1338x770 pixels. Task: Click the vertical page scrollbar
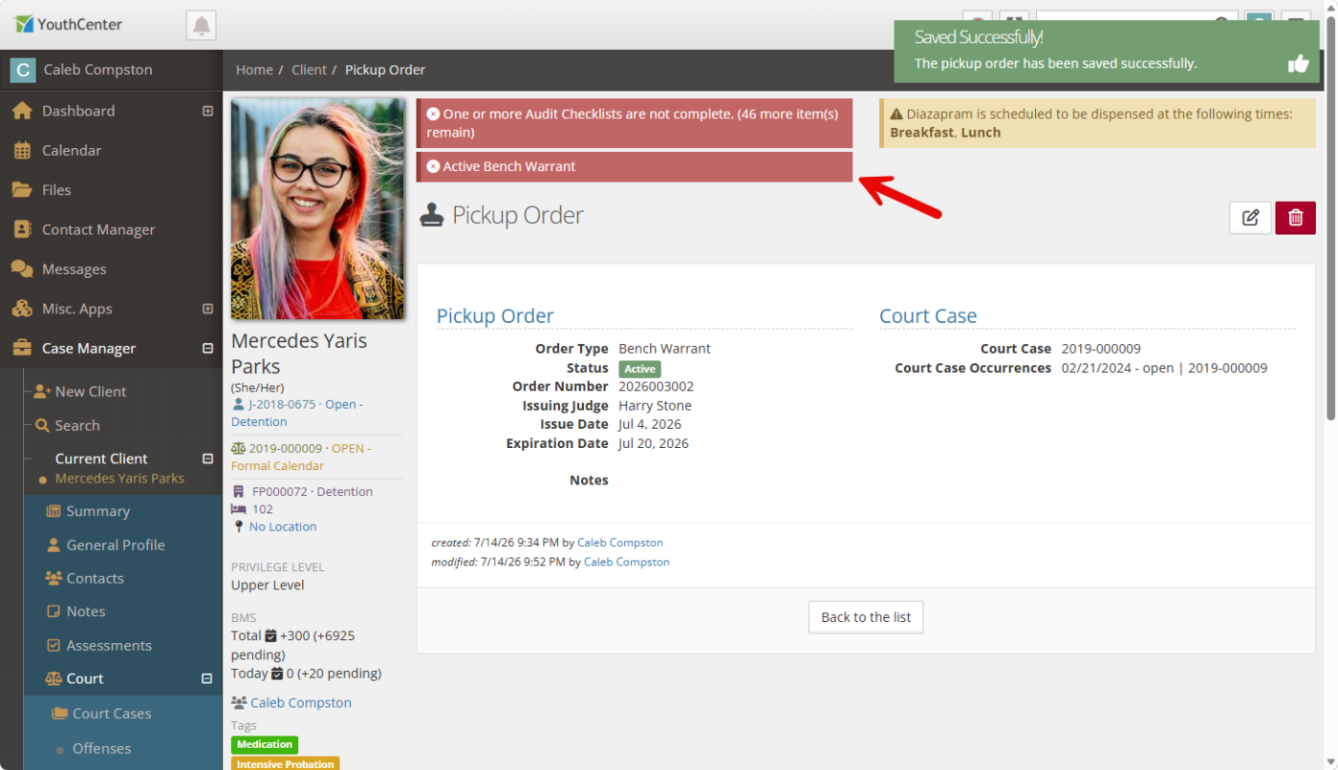coord(1331,220)
